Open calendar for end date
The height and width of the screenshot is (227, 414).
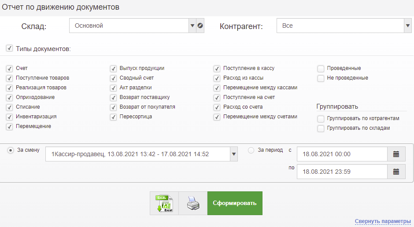[396, 172]
